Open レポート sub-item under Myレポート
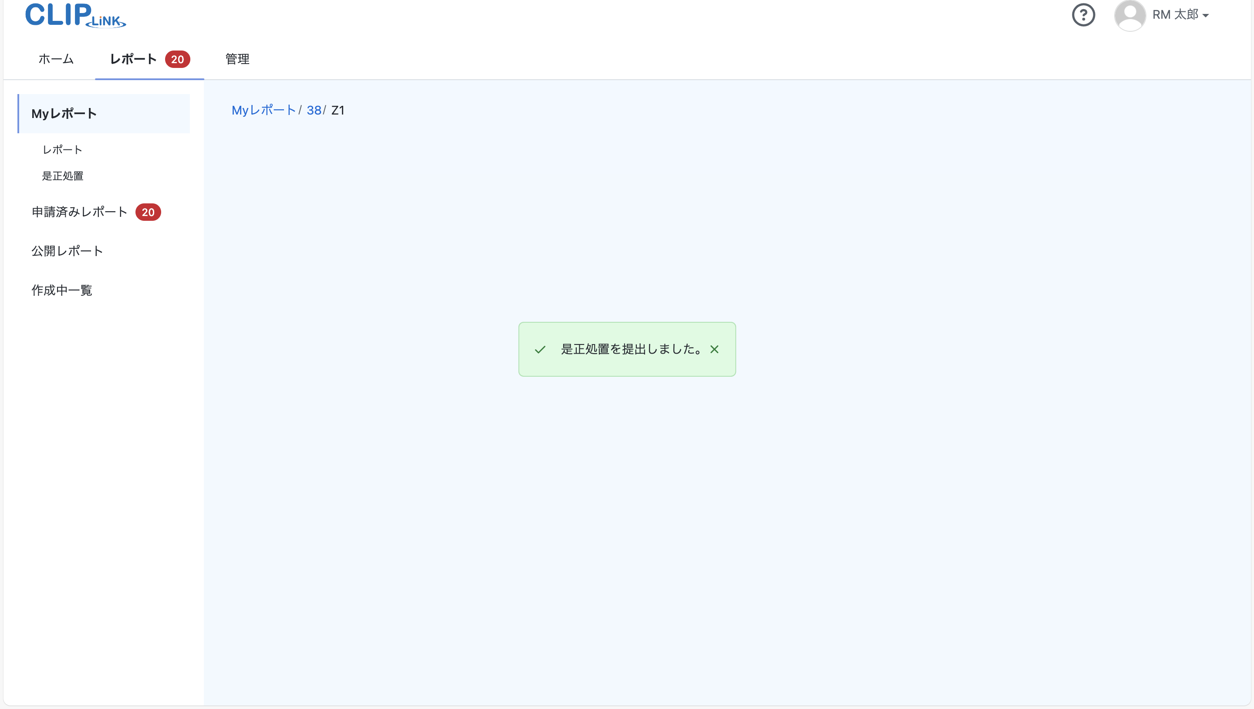 [x=62, y=149]
